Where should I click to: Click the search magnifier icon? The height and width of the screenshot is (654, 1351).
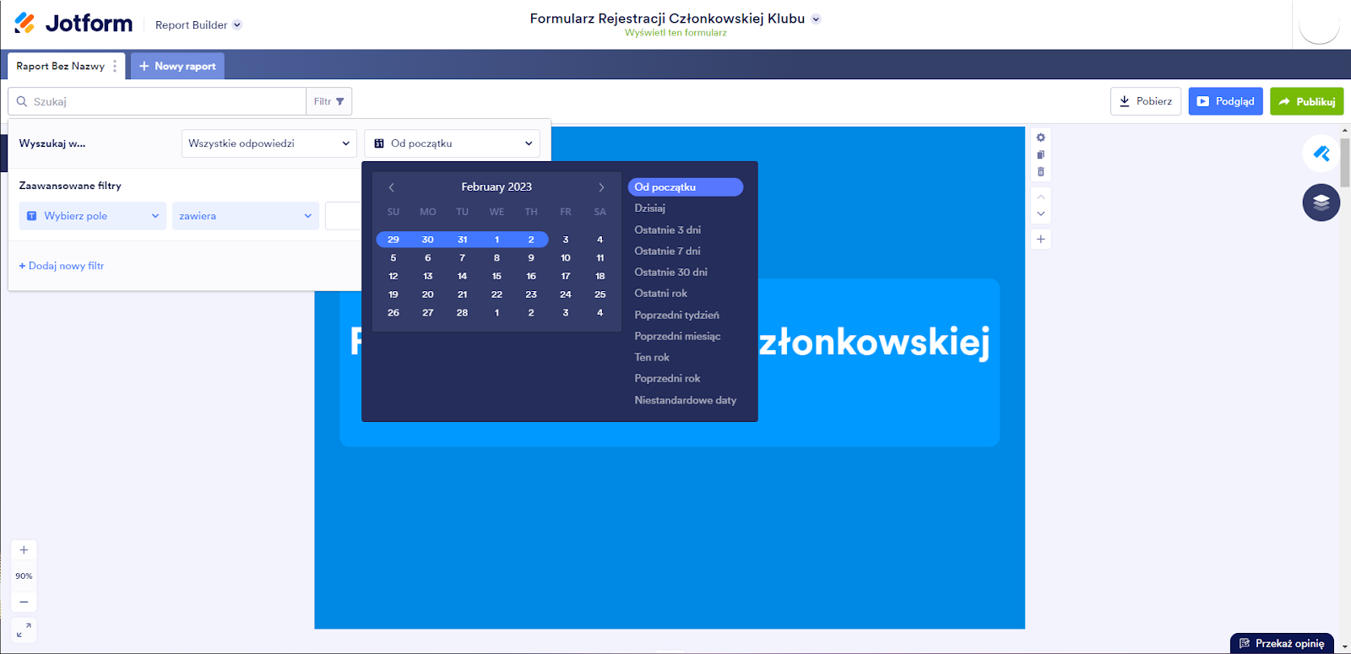(x=22, y=101)
